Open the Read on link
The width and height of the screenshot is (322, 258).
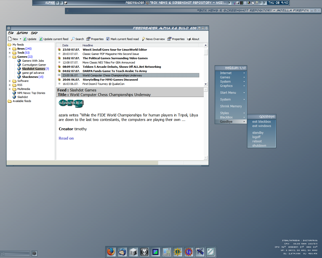(x=66, y=138)
